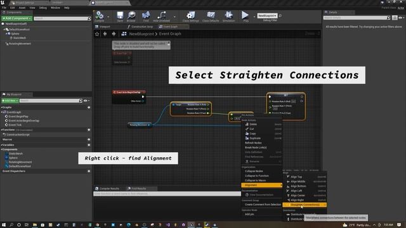Image resolution: width=406 pixels, height=228 pixels.
Task: Open the Help menu
Action: click(67, 8)
